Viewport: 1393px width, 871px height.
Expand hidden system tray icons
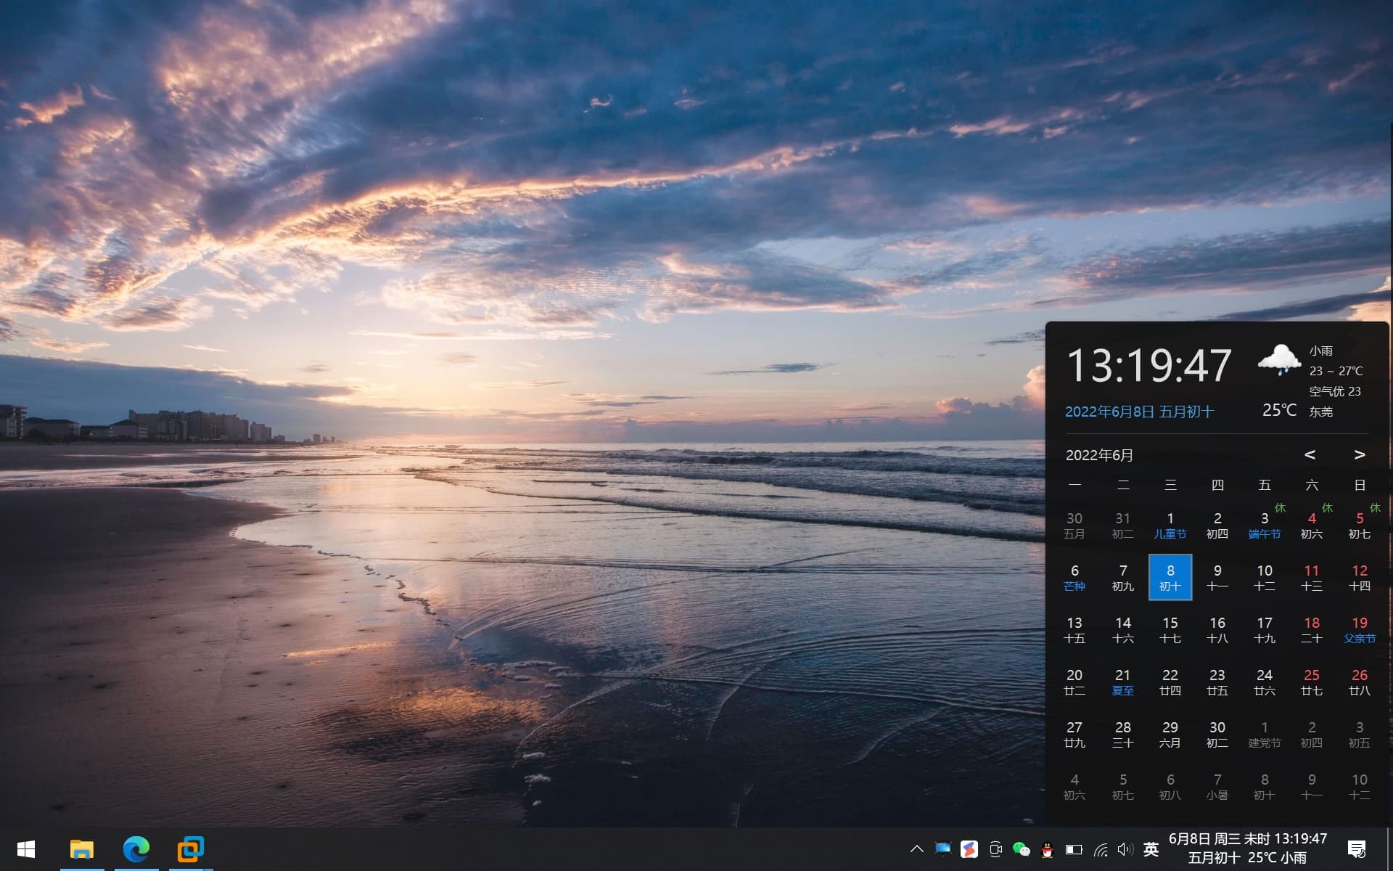(916, 848)
